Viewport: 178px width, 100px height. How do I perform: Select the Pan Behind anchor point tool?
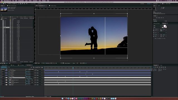tap(11, 4)
